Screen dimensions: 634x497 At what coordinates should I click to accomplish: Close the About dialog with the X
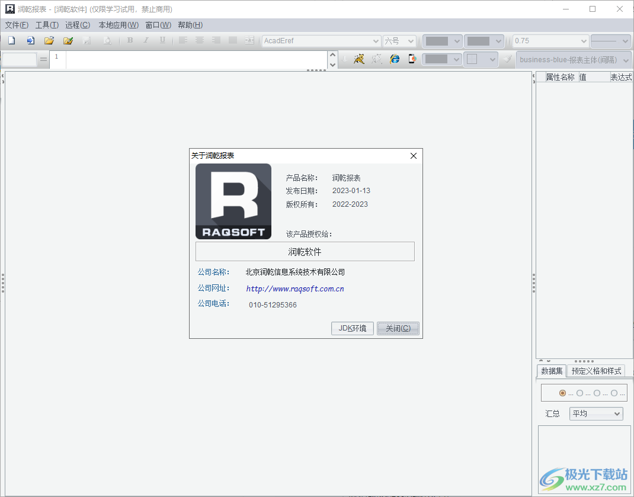(x=413, y=156)
